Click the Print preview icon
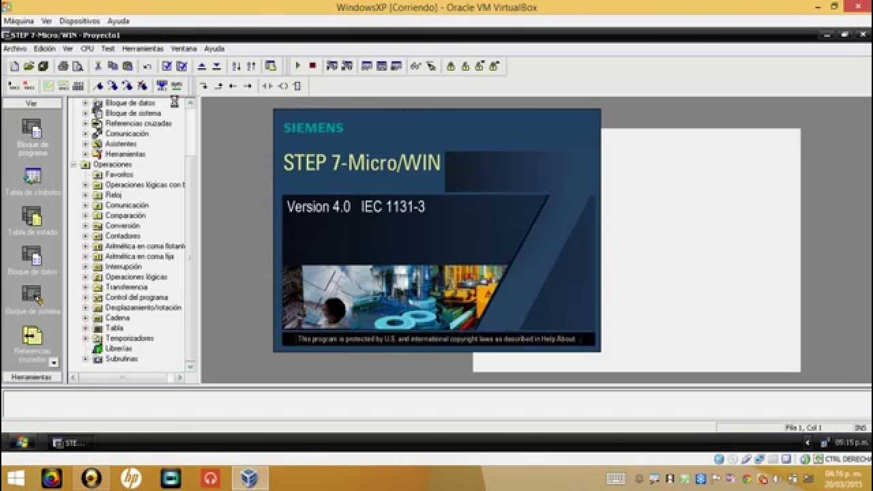Screen dimensions: 873x491 (x=78, y=66)
